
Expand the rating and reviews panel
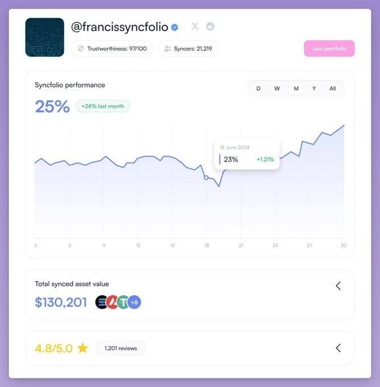click(x=338, y=348)
